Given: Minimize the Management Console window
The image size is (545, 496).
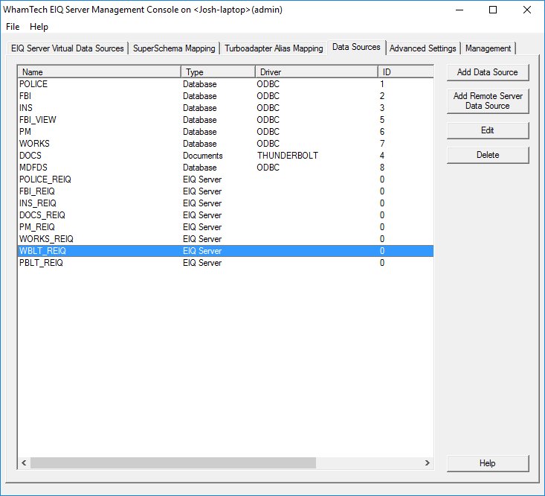Looking at the screenshot, I should click(459, 10).
